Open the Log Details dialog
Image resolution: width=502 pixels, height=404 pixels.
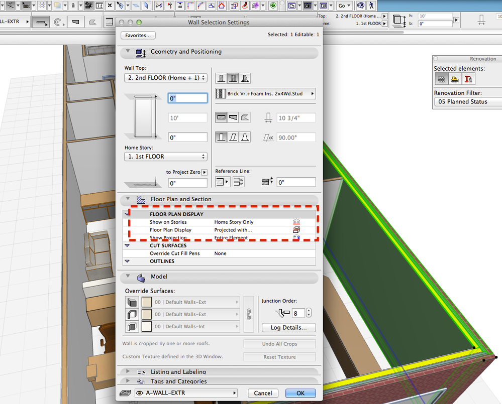point(288,328)
